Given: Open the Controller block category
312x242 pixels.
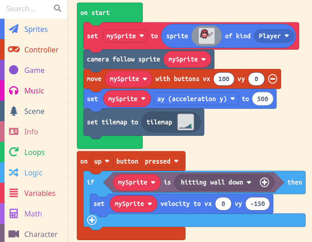Looking at the screenshot, I should tap(41, 50).
